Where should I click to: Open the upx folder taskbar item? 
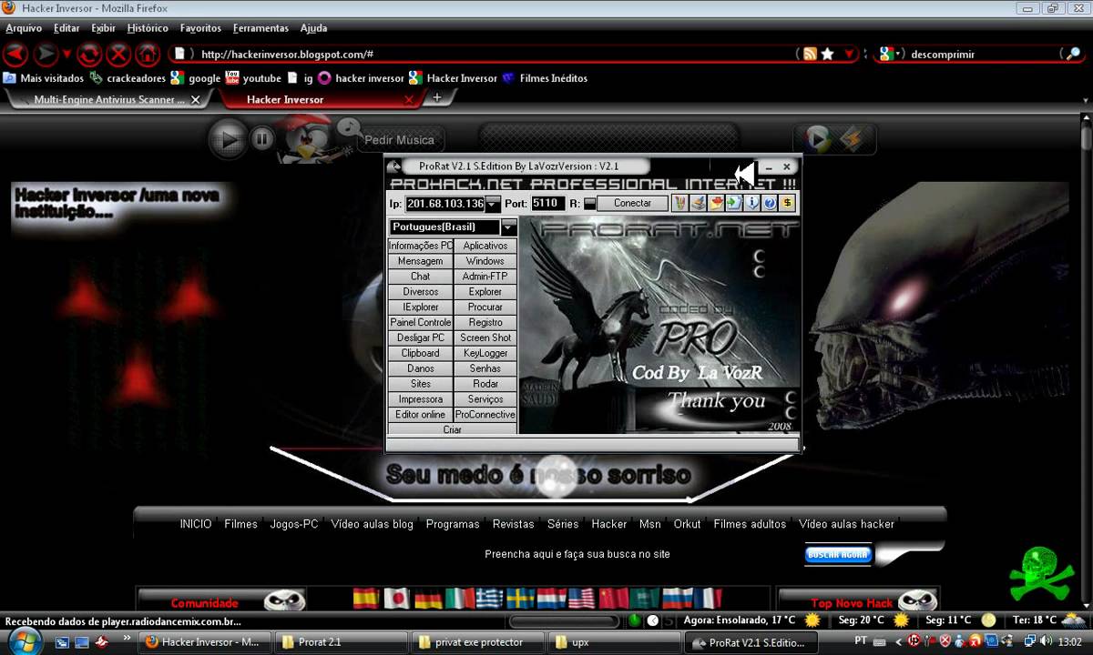coord(614,642)
